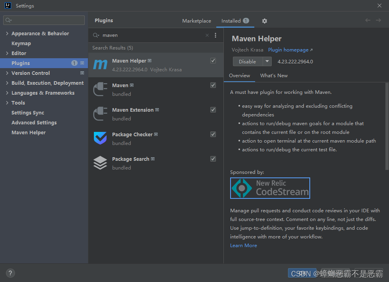Expand Appearance & Behavior settings
This screenshot has height=282, width=389.
click(x=7, y=33)
